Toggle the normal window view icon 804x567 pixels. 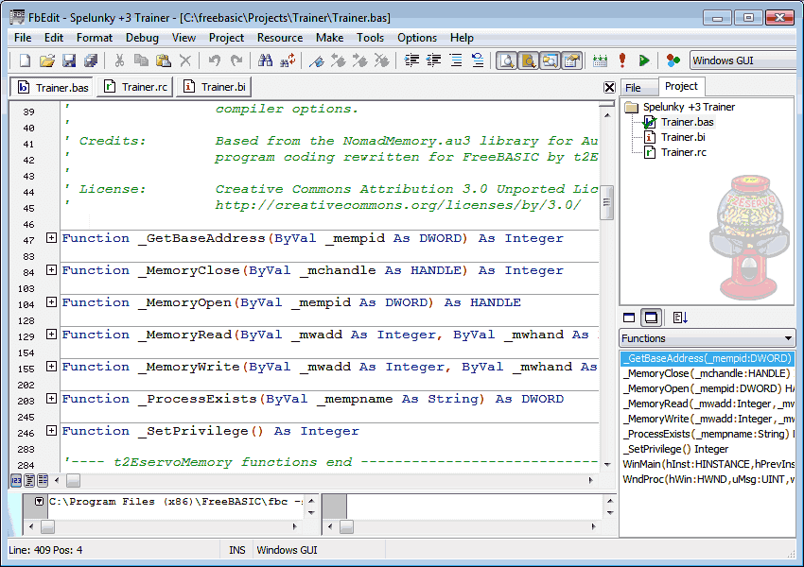click(x=629, y=317)
